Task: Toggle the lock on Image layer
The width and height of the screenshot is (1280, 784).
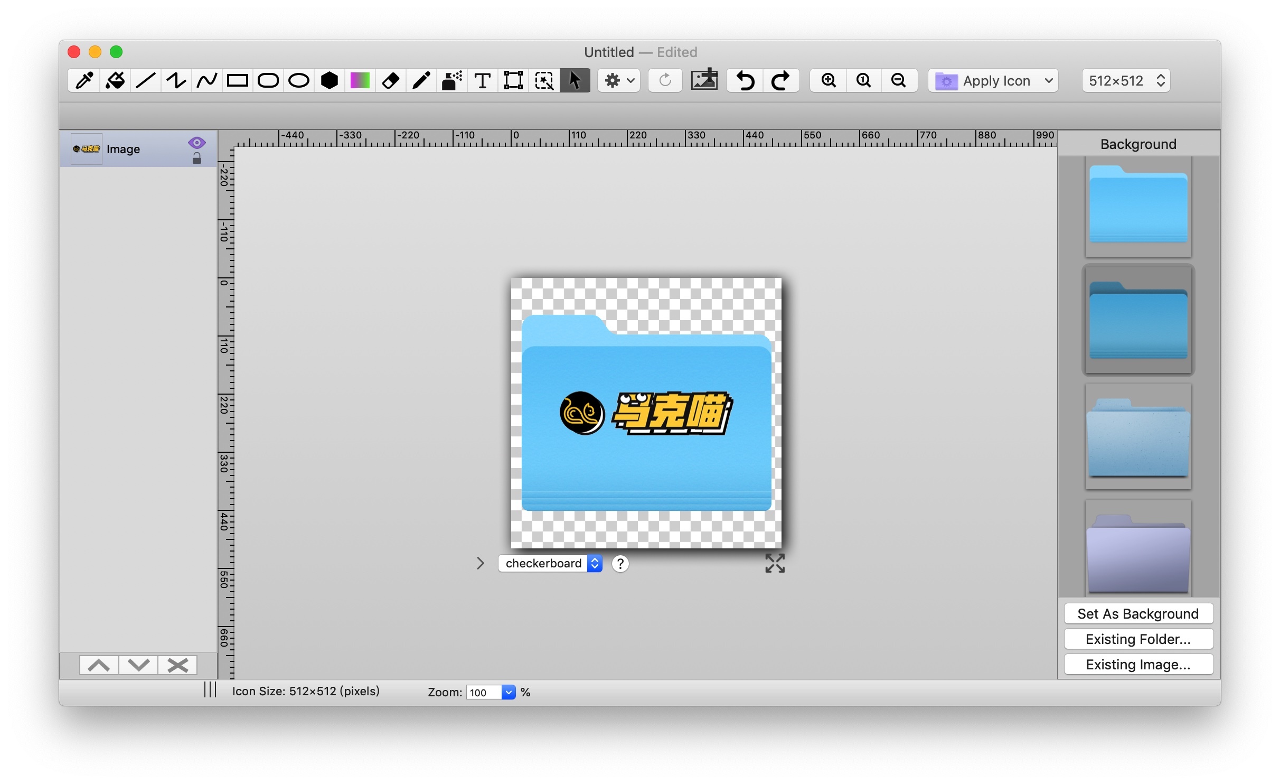Action: 196,158
